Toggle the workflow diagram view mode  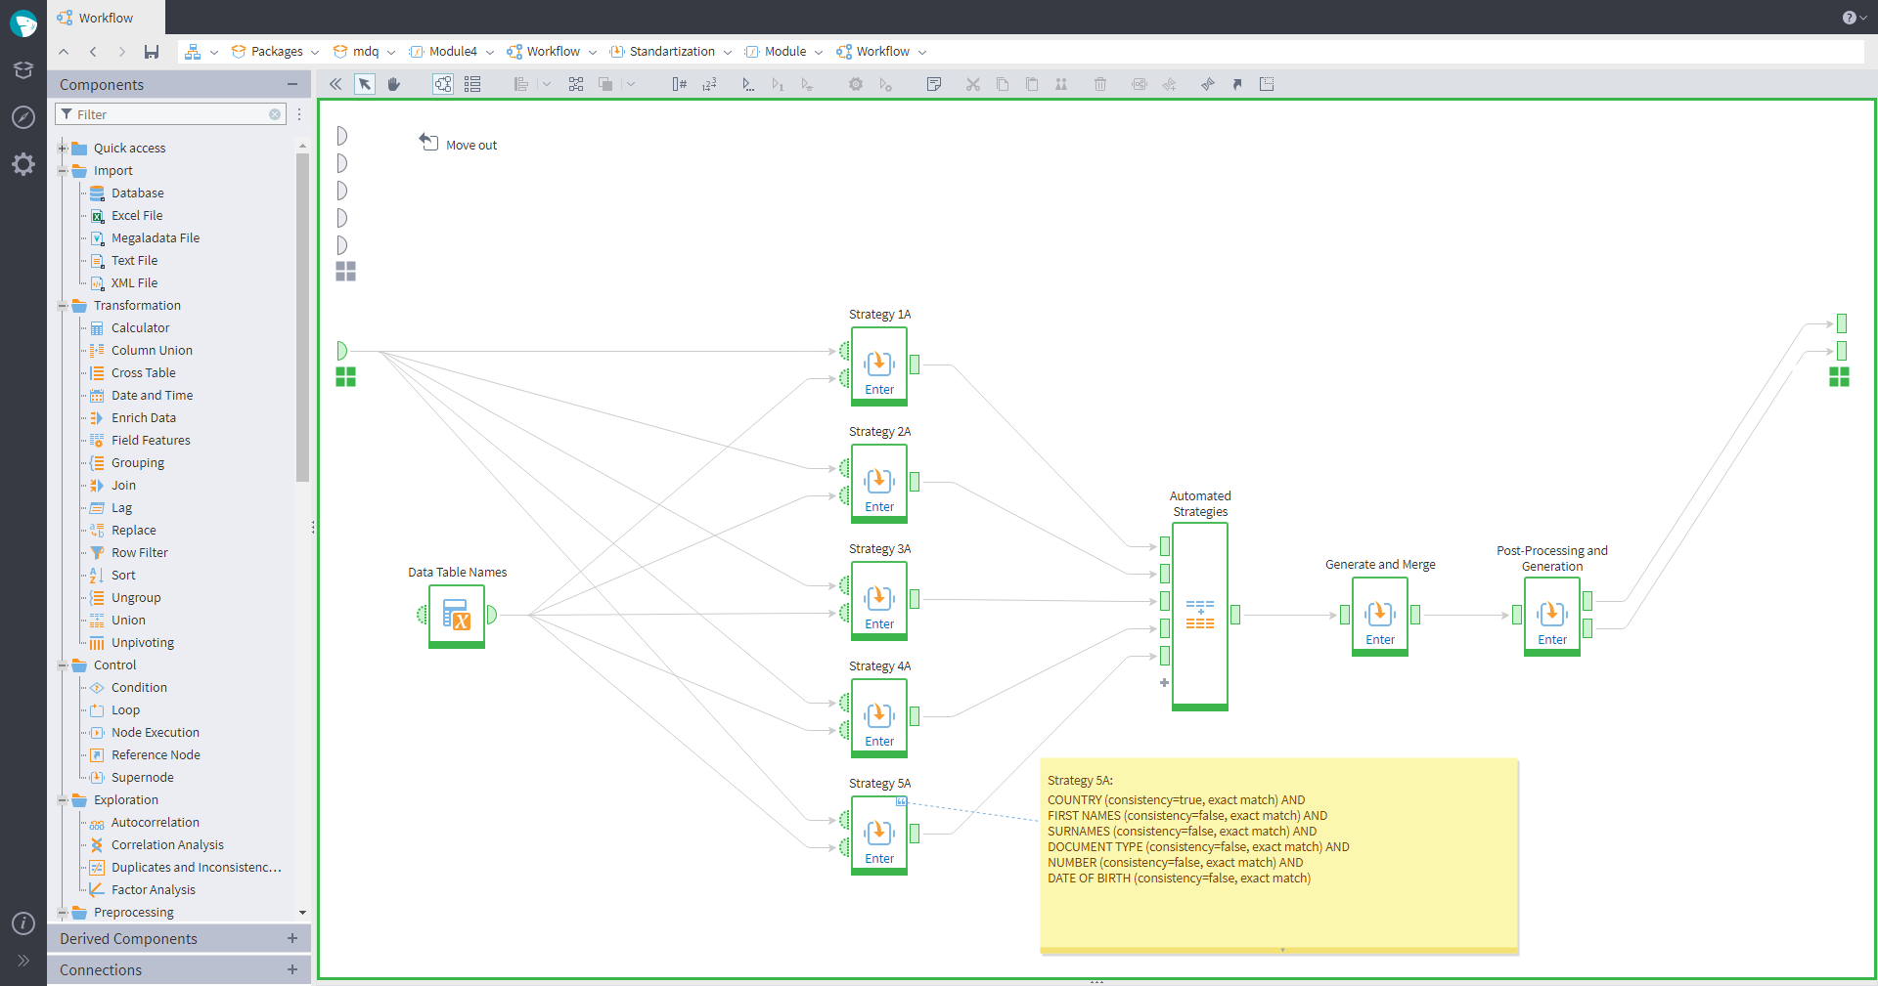pyautogui.click(x=443, y=84)
